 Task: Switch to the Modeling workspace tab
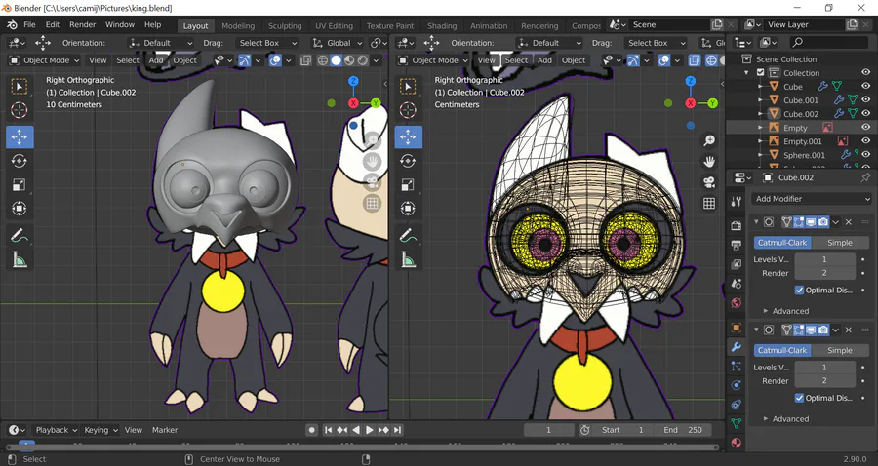pyautogui.click(x=238, y=25)
